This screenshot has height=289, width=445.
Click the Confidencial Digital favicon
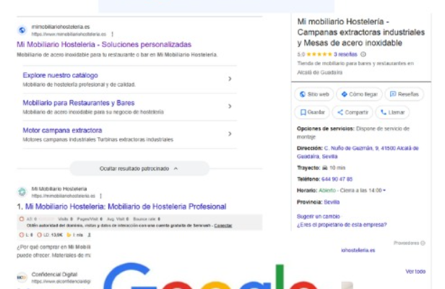pyautogui.click(x=22, y=277)
